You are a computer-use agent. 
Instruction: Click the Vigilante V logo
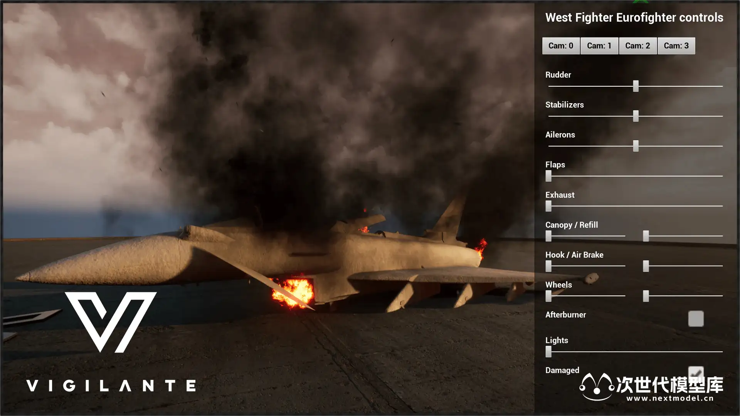coord(111,322)
